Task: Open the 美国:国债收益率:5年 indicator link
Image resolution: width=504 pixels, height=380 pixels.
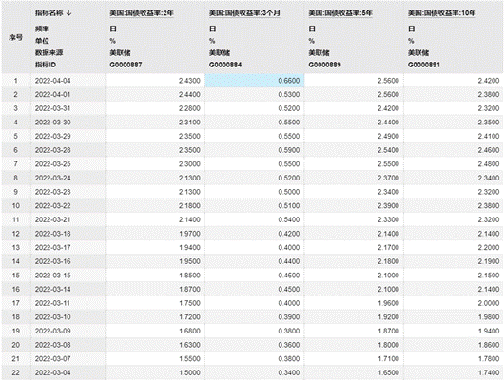Action: [340, 13]
